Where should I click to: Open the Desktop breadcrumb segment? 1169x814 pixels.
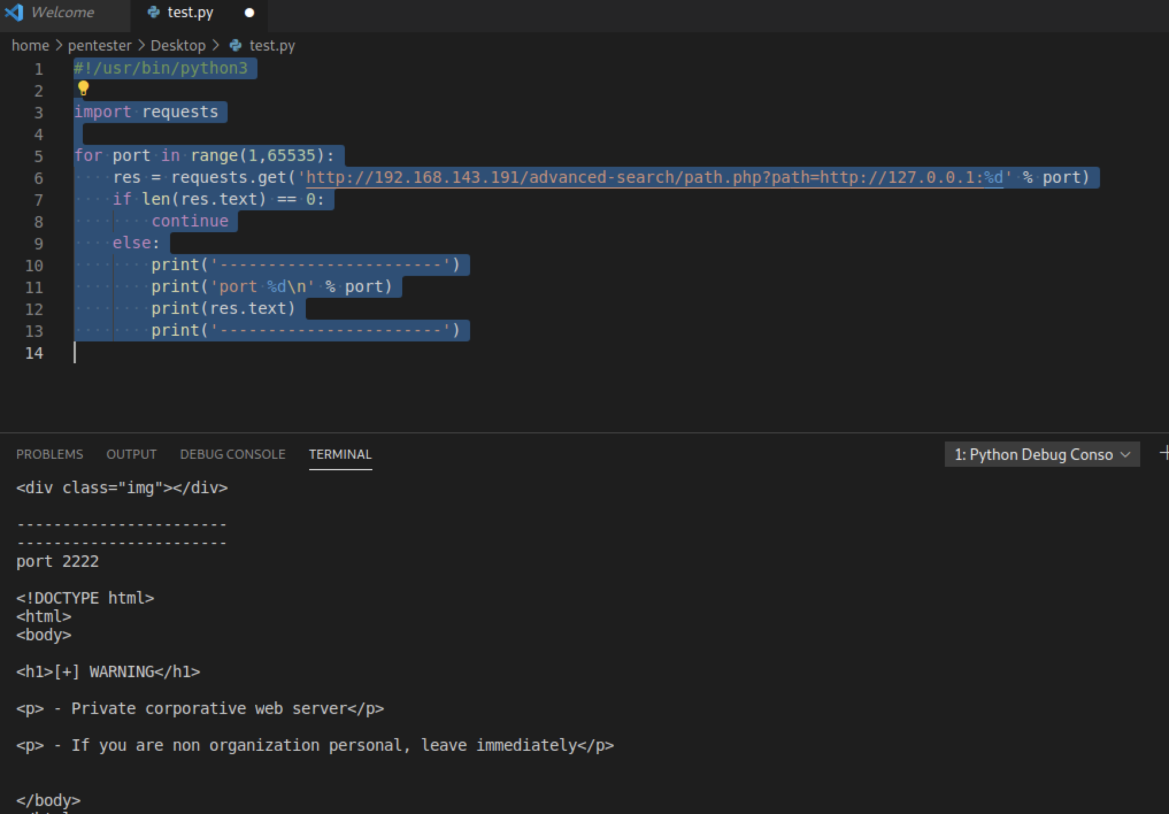(178, 45)
